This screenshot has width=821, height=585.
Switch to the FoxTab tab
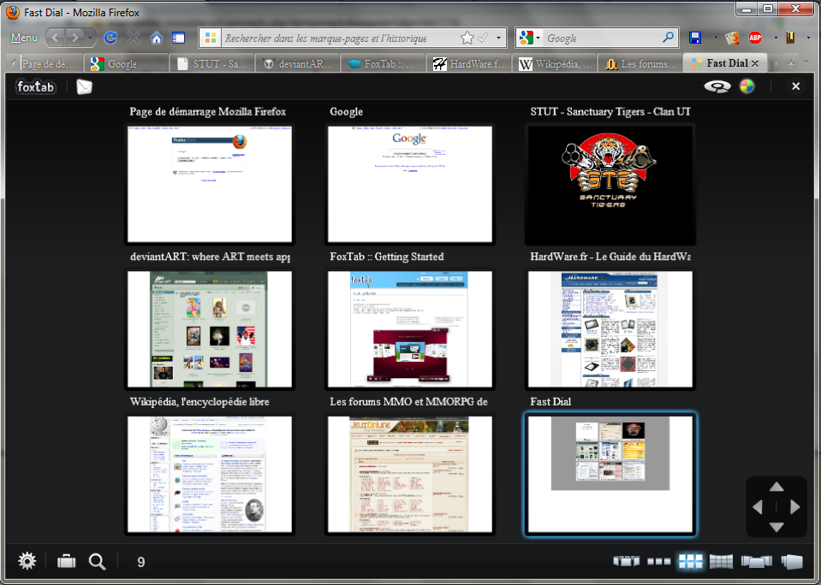coord(384,64)
